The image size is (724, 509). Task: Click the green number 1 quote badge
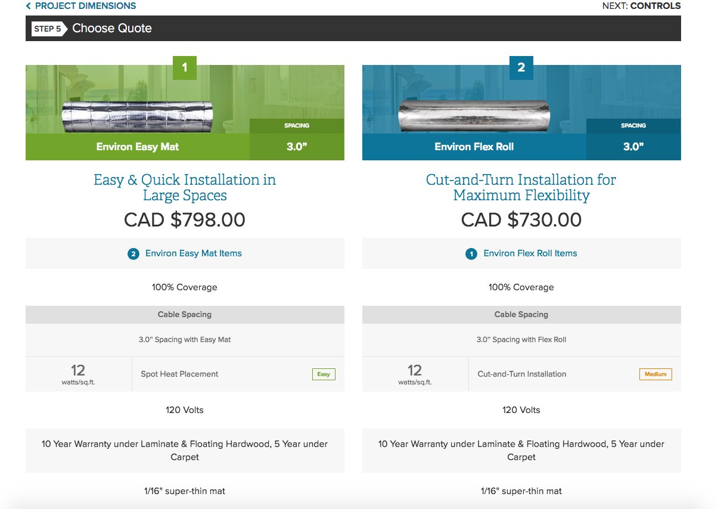185,67
